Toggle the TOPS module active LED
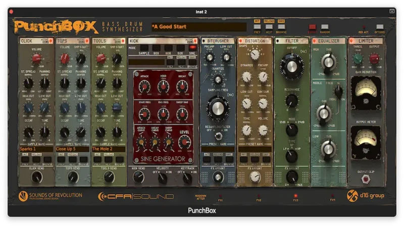Image resolution: width=404 pixels, height=227 pixels. [x=87, y=41]
